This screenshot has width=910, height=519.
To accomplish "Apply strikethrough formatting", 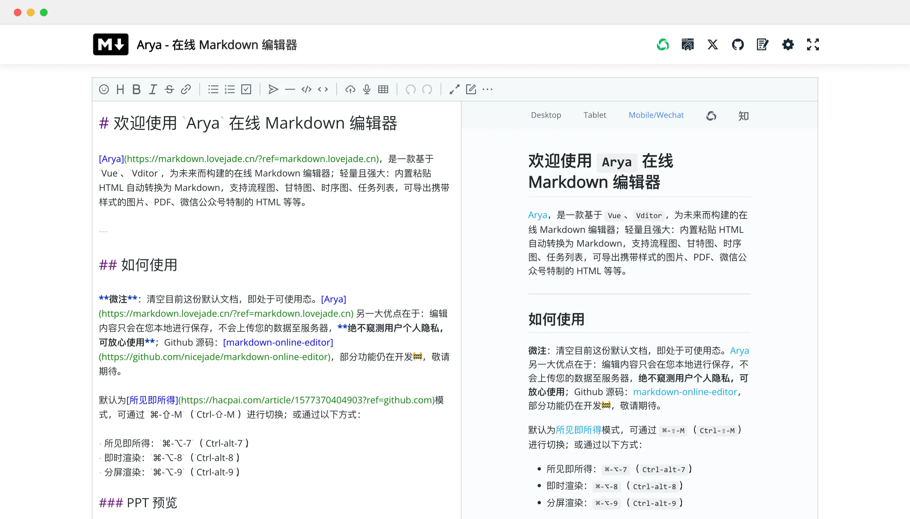I will point(169,89).
